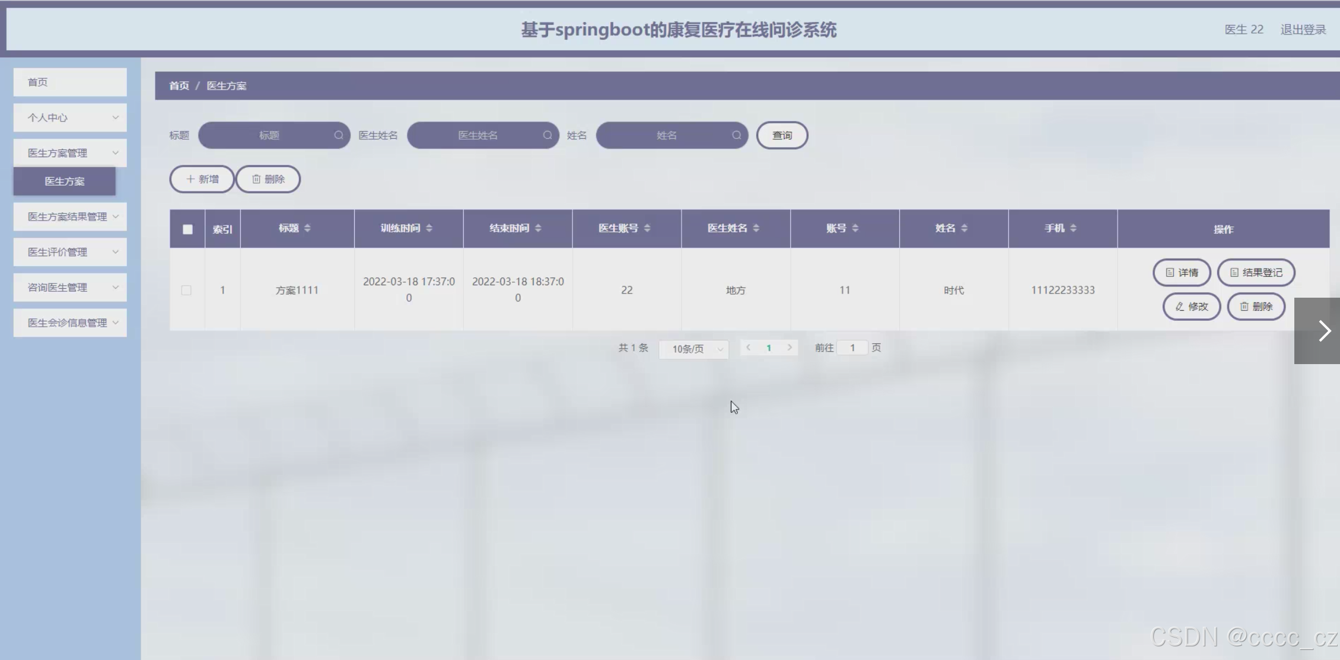Expand 个人中心 sidebar menu
This screenshot has width=1340, height=660.
(70, 117)
